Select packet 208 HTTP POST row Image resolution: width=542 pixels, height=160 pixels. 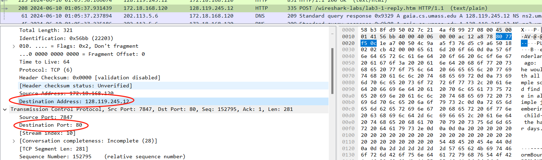click(246, 8)
